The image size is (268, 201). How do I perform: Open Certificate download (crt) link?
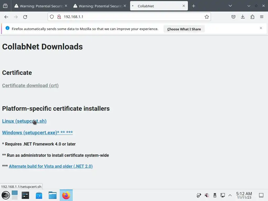pos(30,86)
